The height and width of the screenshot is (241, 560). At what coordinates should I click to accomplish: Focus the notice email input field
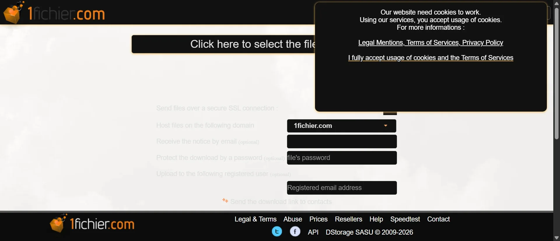click(x=342, y=142)
